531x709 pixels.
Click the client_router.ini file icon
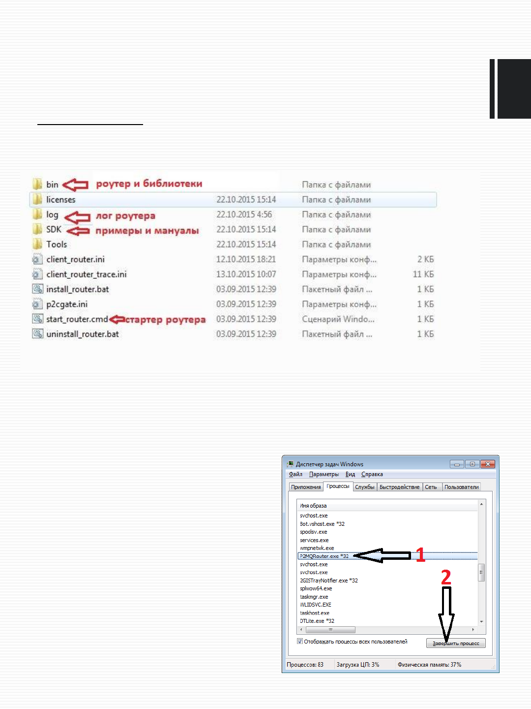click(37, 259)
